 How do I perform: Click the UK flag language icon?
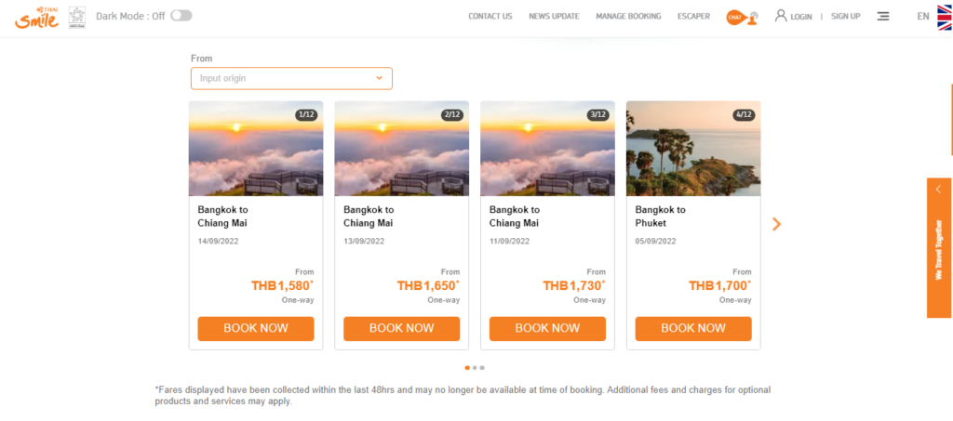click(946, 16)
